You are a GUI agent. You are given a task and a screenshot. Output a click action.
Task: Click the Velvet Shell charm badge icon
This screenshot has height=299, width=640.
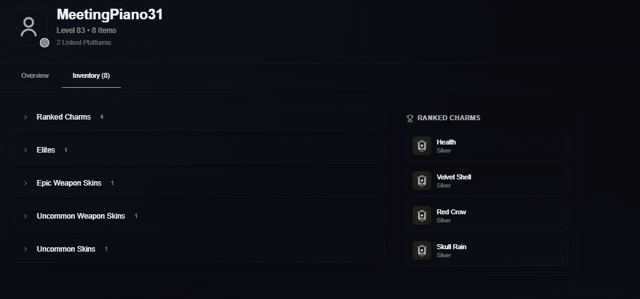[x=422, y=181]
